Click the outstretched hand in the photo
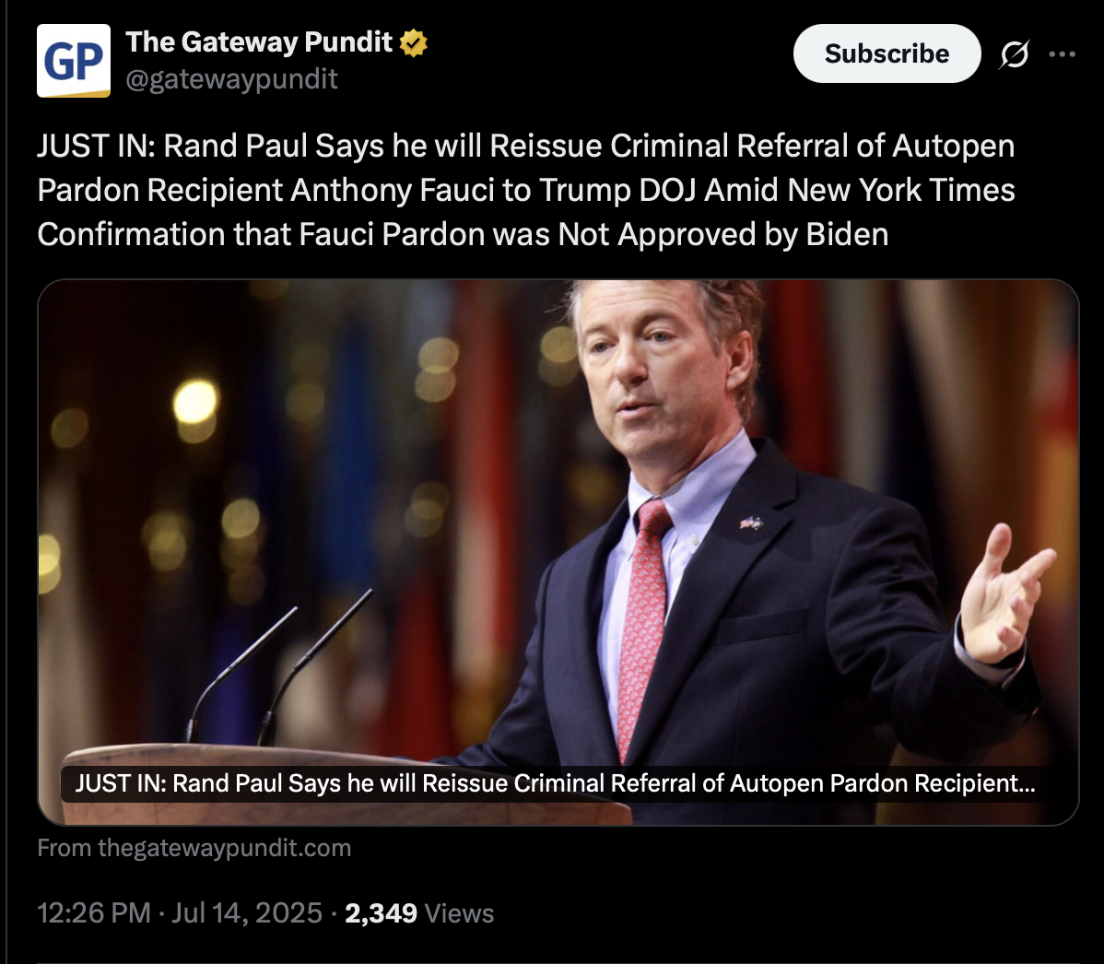 tap(1004, 594)
